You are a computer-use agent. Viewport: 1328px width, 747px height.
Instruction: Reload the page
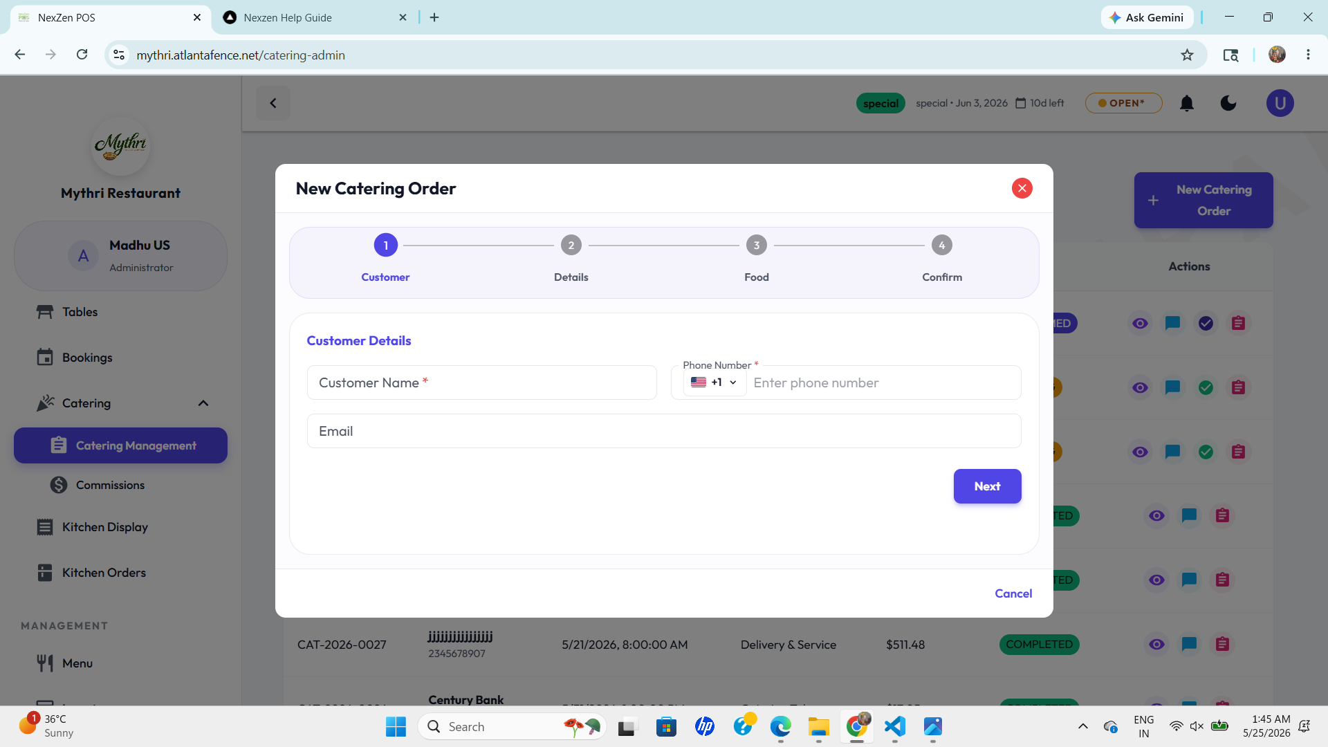[x=82, y=55]
